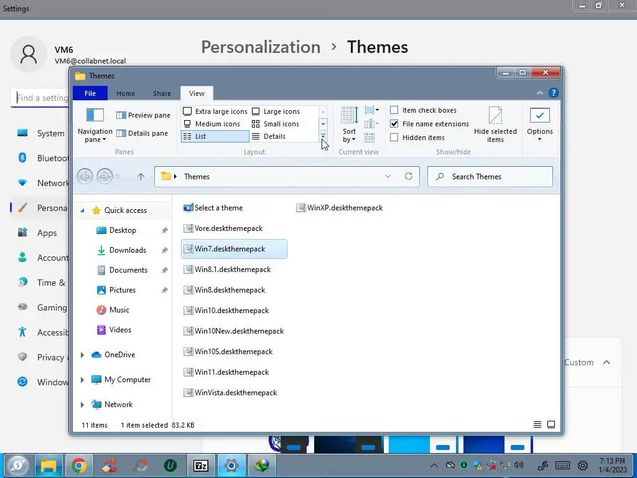This screenshot has width=637, height=478.
Task: Open File Explorer from taskbar
Action: (49, 466)
